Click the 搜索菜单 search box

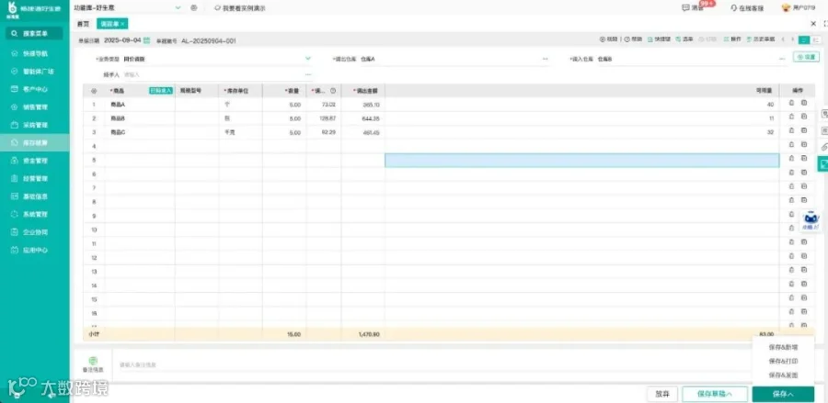[x=34, y=33]
